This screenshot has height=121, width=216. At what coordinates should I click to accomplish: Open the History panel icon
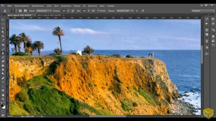[x=207, y=19]
